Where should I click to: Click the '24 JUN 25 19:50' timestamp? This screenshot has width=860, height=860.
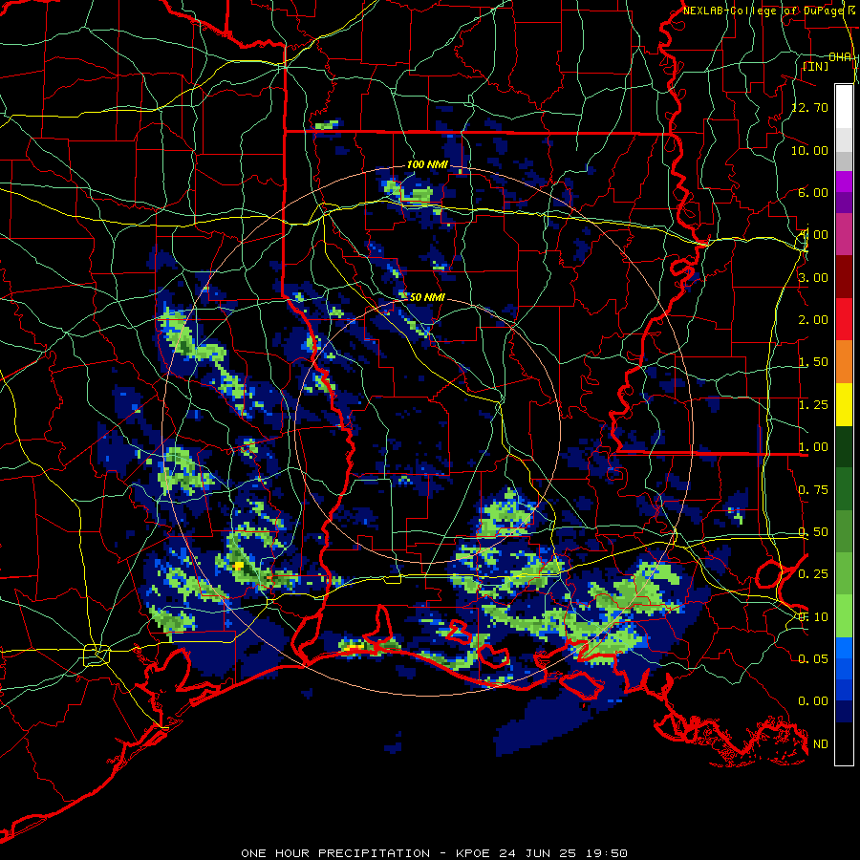point(563,853)
